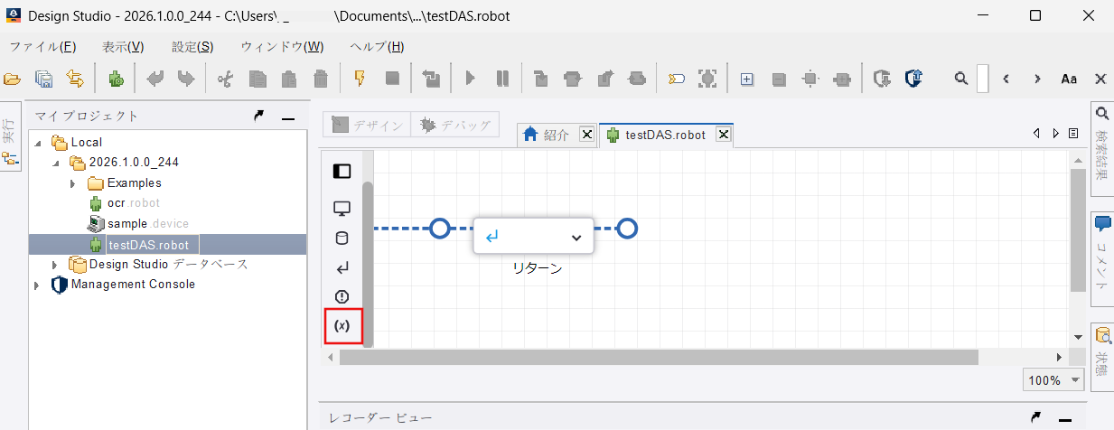Open the 設定(S) menu
This screenshot has width=1114, height=430.
click(192, 46)
